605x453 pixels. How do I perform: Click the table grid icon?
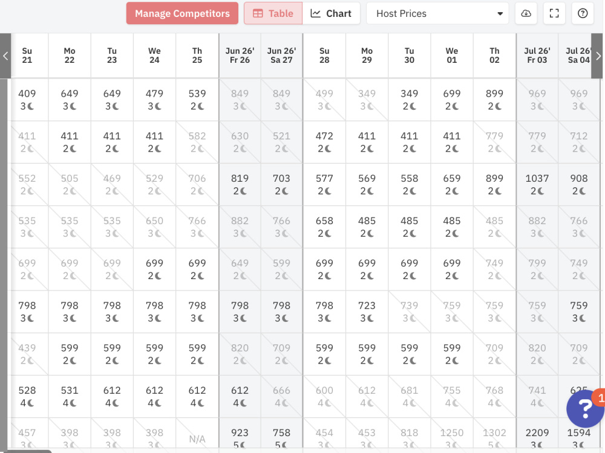pyautogui.click(x=258, y=13)
